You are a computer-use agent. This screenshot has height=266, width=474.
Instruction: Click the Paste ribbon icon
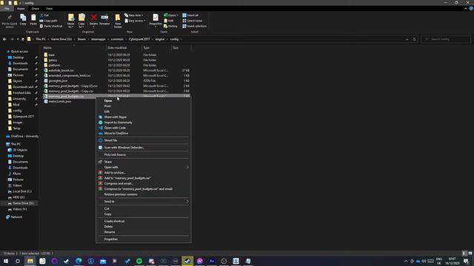click(33, 18)
